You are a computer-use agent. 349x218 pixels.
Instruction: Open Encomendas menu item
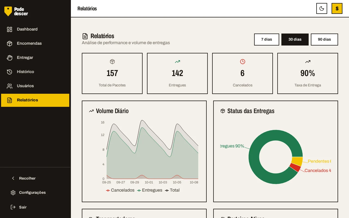coord(35,44)
